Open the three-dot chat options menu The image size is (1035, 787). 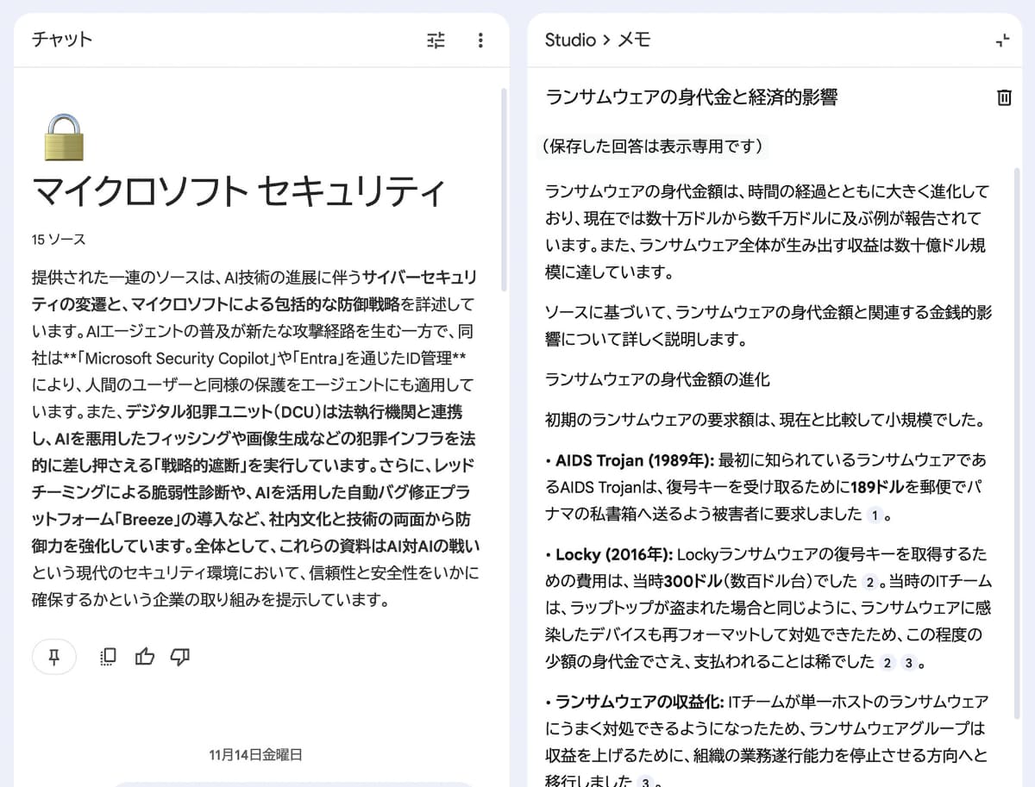point(480,40)
